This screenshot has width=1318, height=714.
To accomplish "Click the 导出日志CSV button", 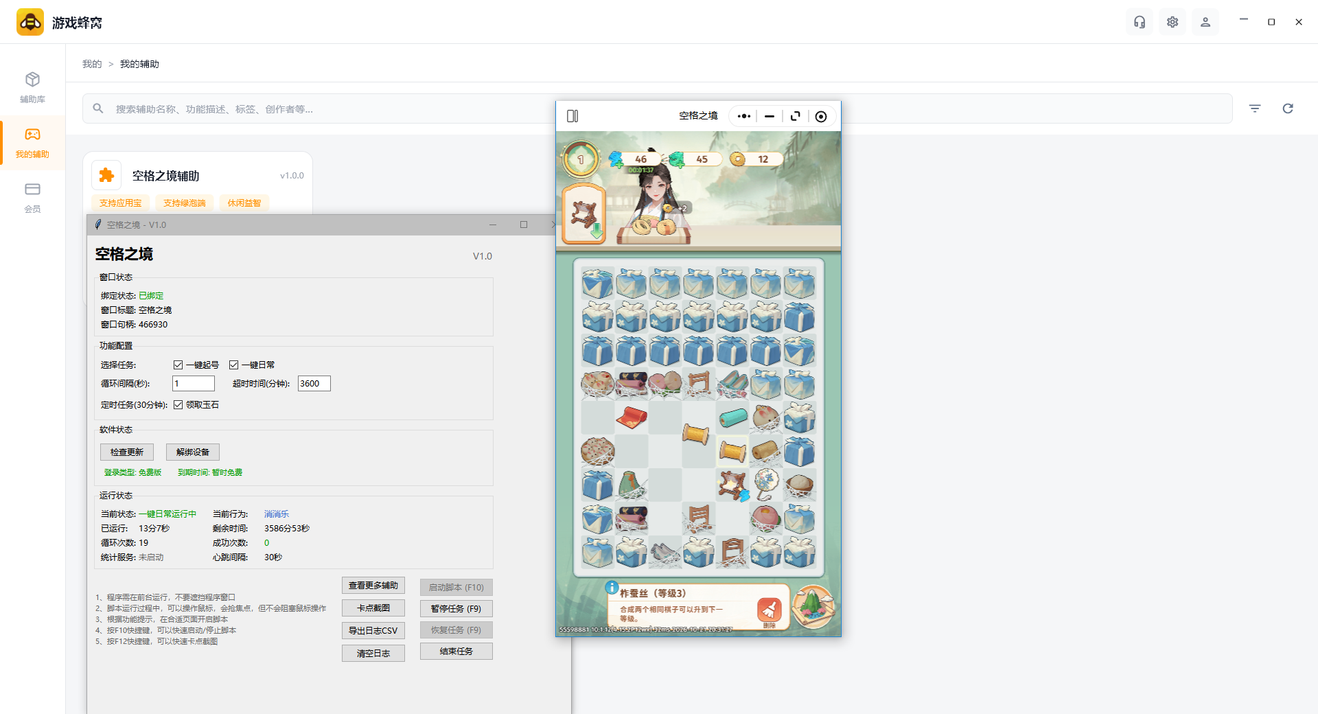I will pyautogui.click(x=373, y=631).
